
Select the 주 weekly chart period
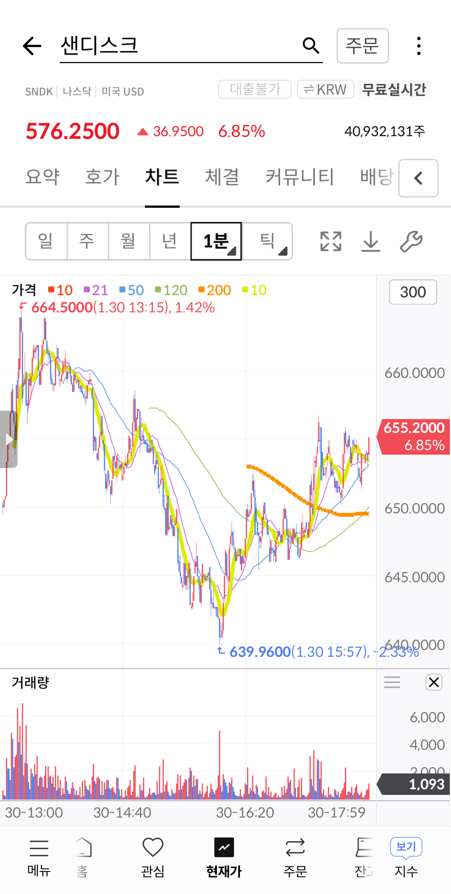(87, 241)
